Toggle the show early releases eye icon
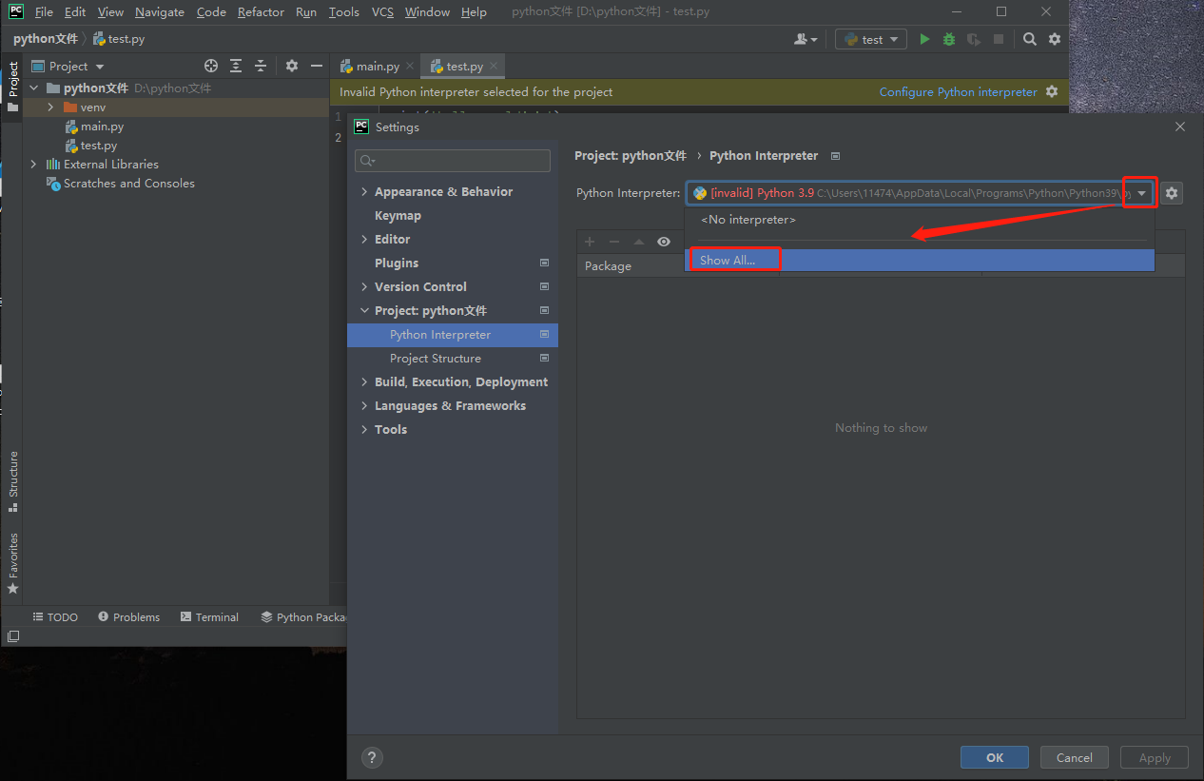The image size is (1204, 781). pyautogui.click(x=664, y=242)
